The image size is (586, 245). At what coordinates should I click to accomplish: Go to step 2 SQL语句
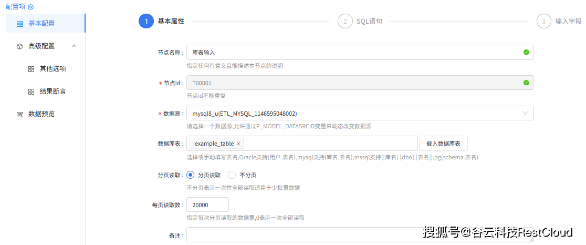(x=345, y=22)
